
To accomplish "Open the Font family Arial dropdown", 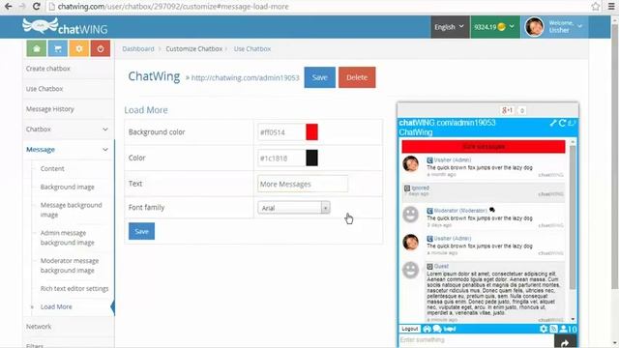I will click(x=294, y=208).
